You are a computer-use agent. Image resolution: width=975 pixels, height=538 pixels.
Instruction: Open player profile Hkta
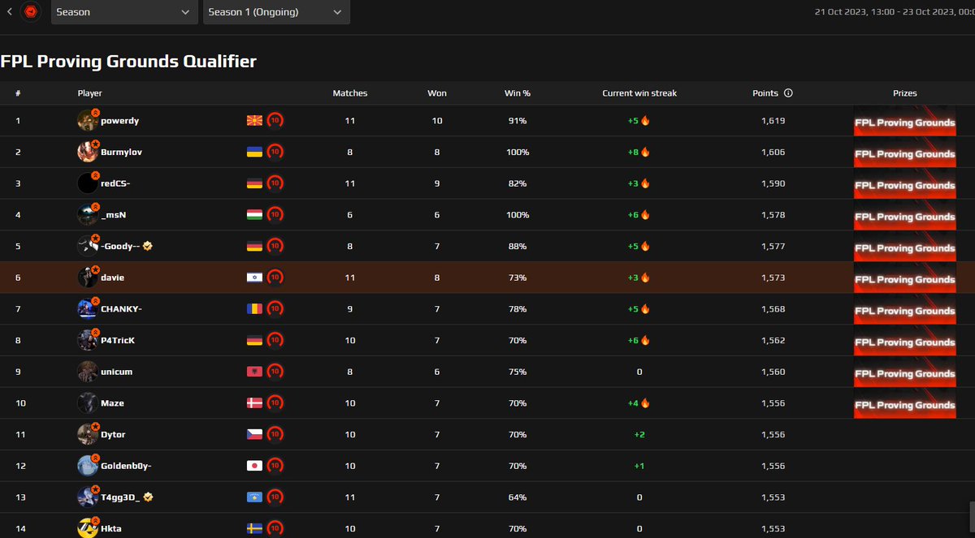pyautogui.click(x=112, y=529)
